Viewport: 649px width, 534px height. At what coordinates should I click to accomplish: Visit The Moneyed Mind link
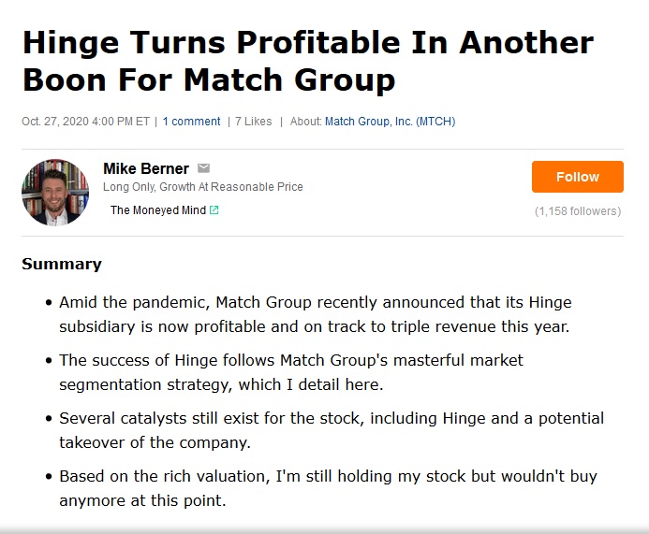coord(158,210)
